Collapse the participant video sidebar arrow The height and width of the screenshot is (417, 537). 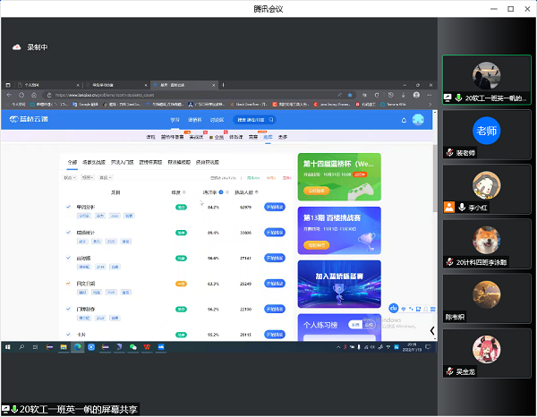[433, 330]
